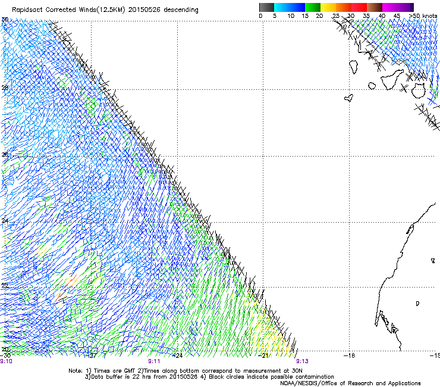
Task: Click the longitude label "-18" on bottom axis
Action: (349, 355)
